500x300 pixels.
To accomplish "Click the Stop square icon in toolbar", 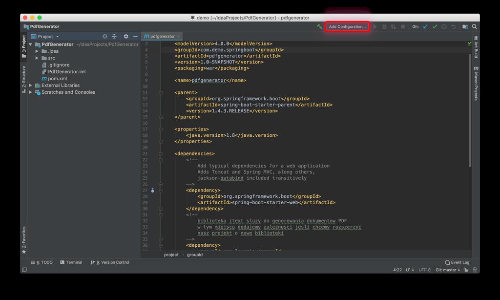I will (x=403, y=27).
